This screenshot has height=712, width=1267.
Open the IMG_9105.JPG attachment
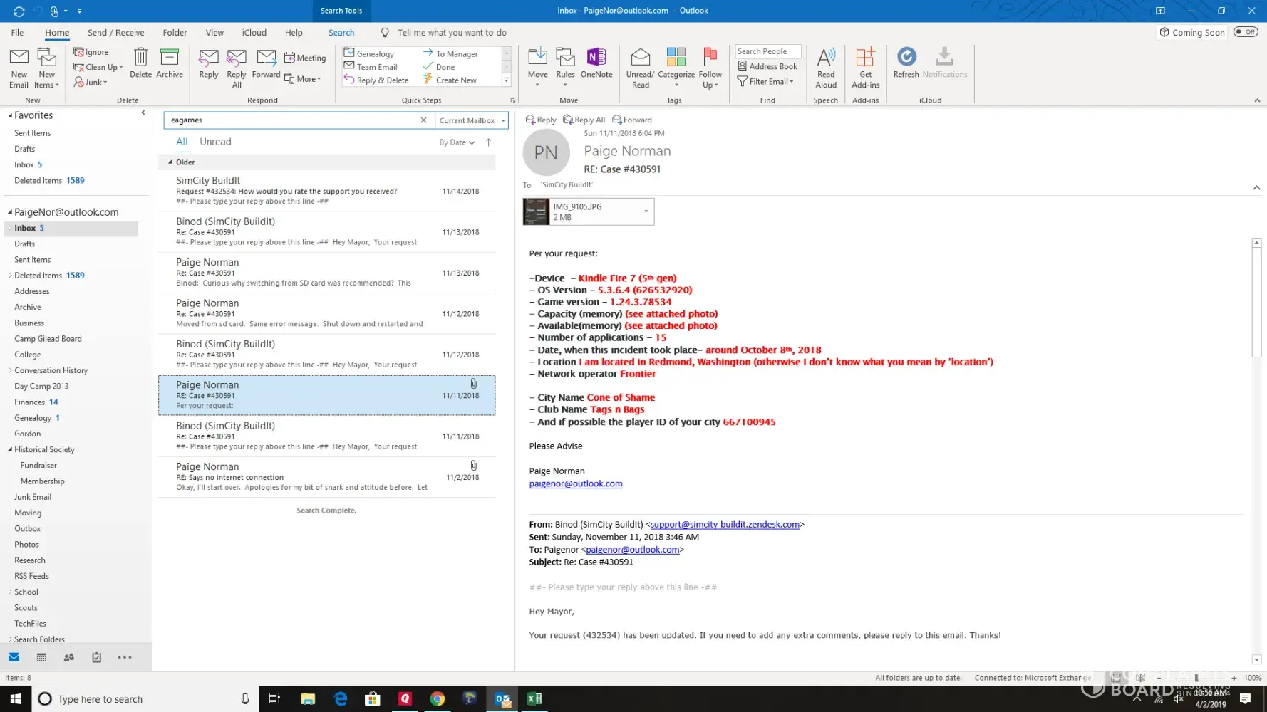pyautogui.click(x=577, y=211)
